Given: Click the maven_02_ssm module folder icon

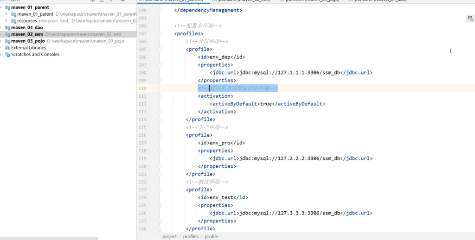Looking at the screenshot, I should 7,34.
